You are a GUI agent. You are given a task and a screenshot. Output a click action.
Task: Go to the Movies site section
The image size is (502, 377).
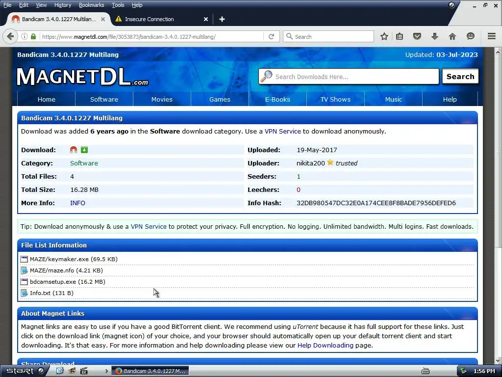click(162, 99)
